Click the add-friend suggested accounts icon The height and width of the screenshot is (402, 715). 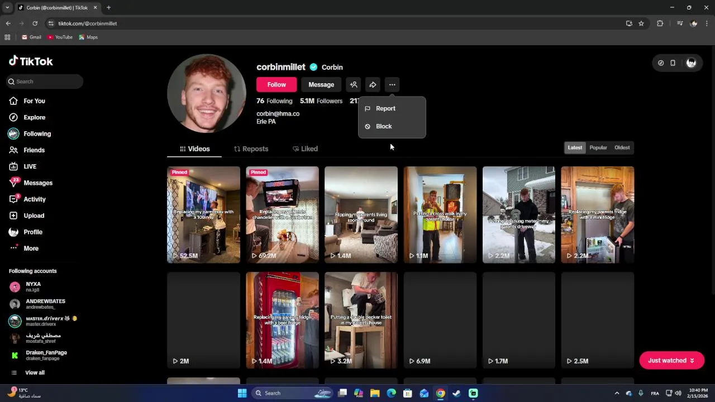click(x=354, y=85)
